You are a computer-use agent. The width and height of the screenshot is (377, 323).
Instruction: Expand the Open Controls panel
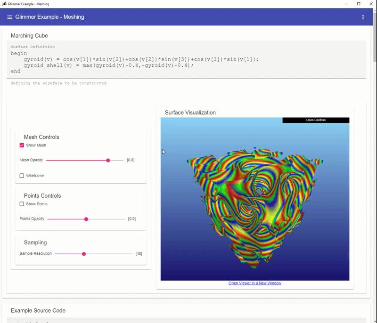point(316,120)
